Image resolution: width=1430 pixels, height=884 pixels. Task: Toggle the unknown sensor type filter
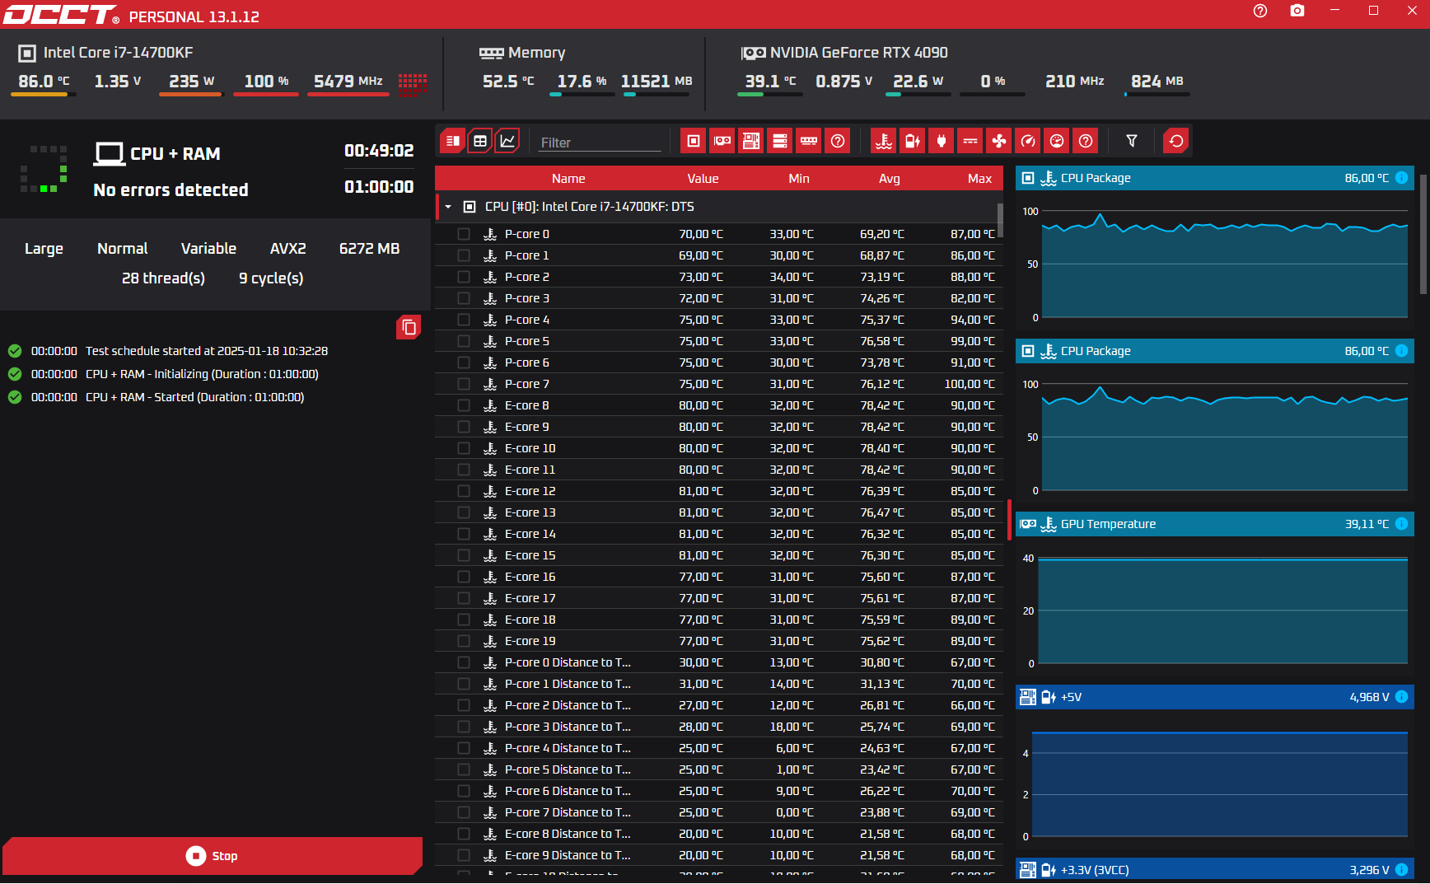click(x=1086, y=141)
